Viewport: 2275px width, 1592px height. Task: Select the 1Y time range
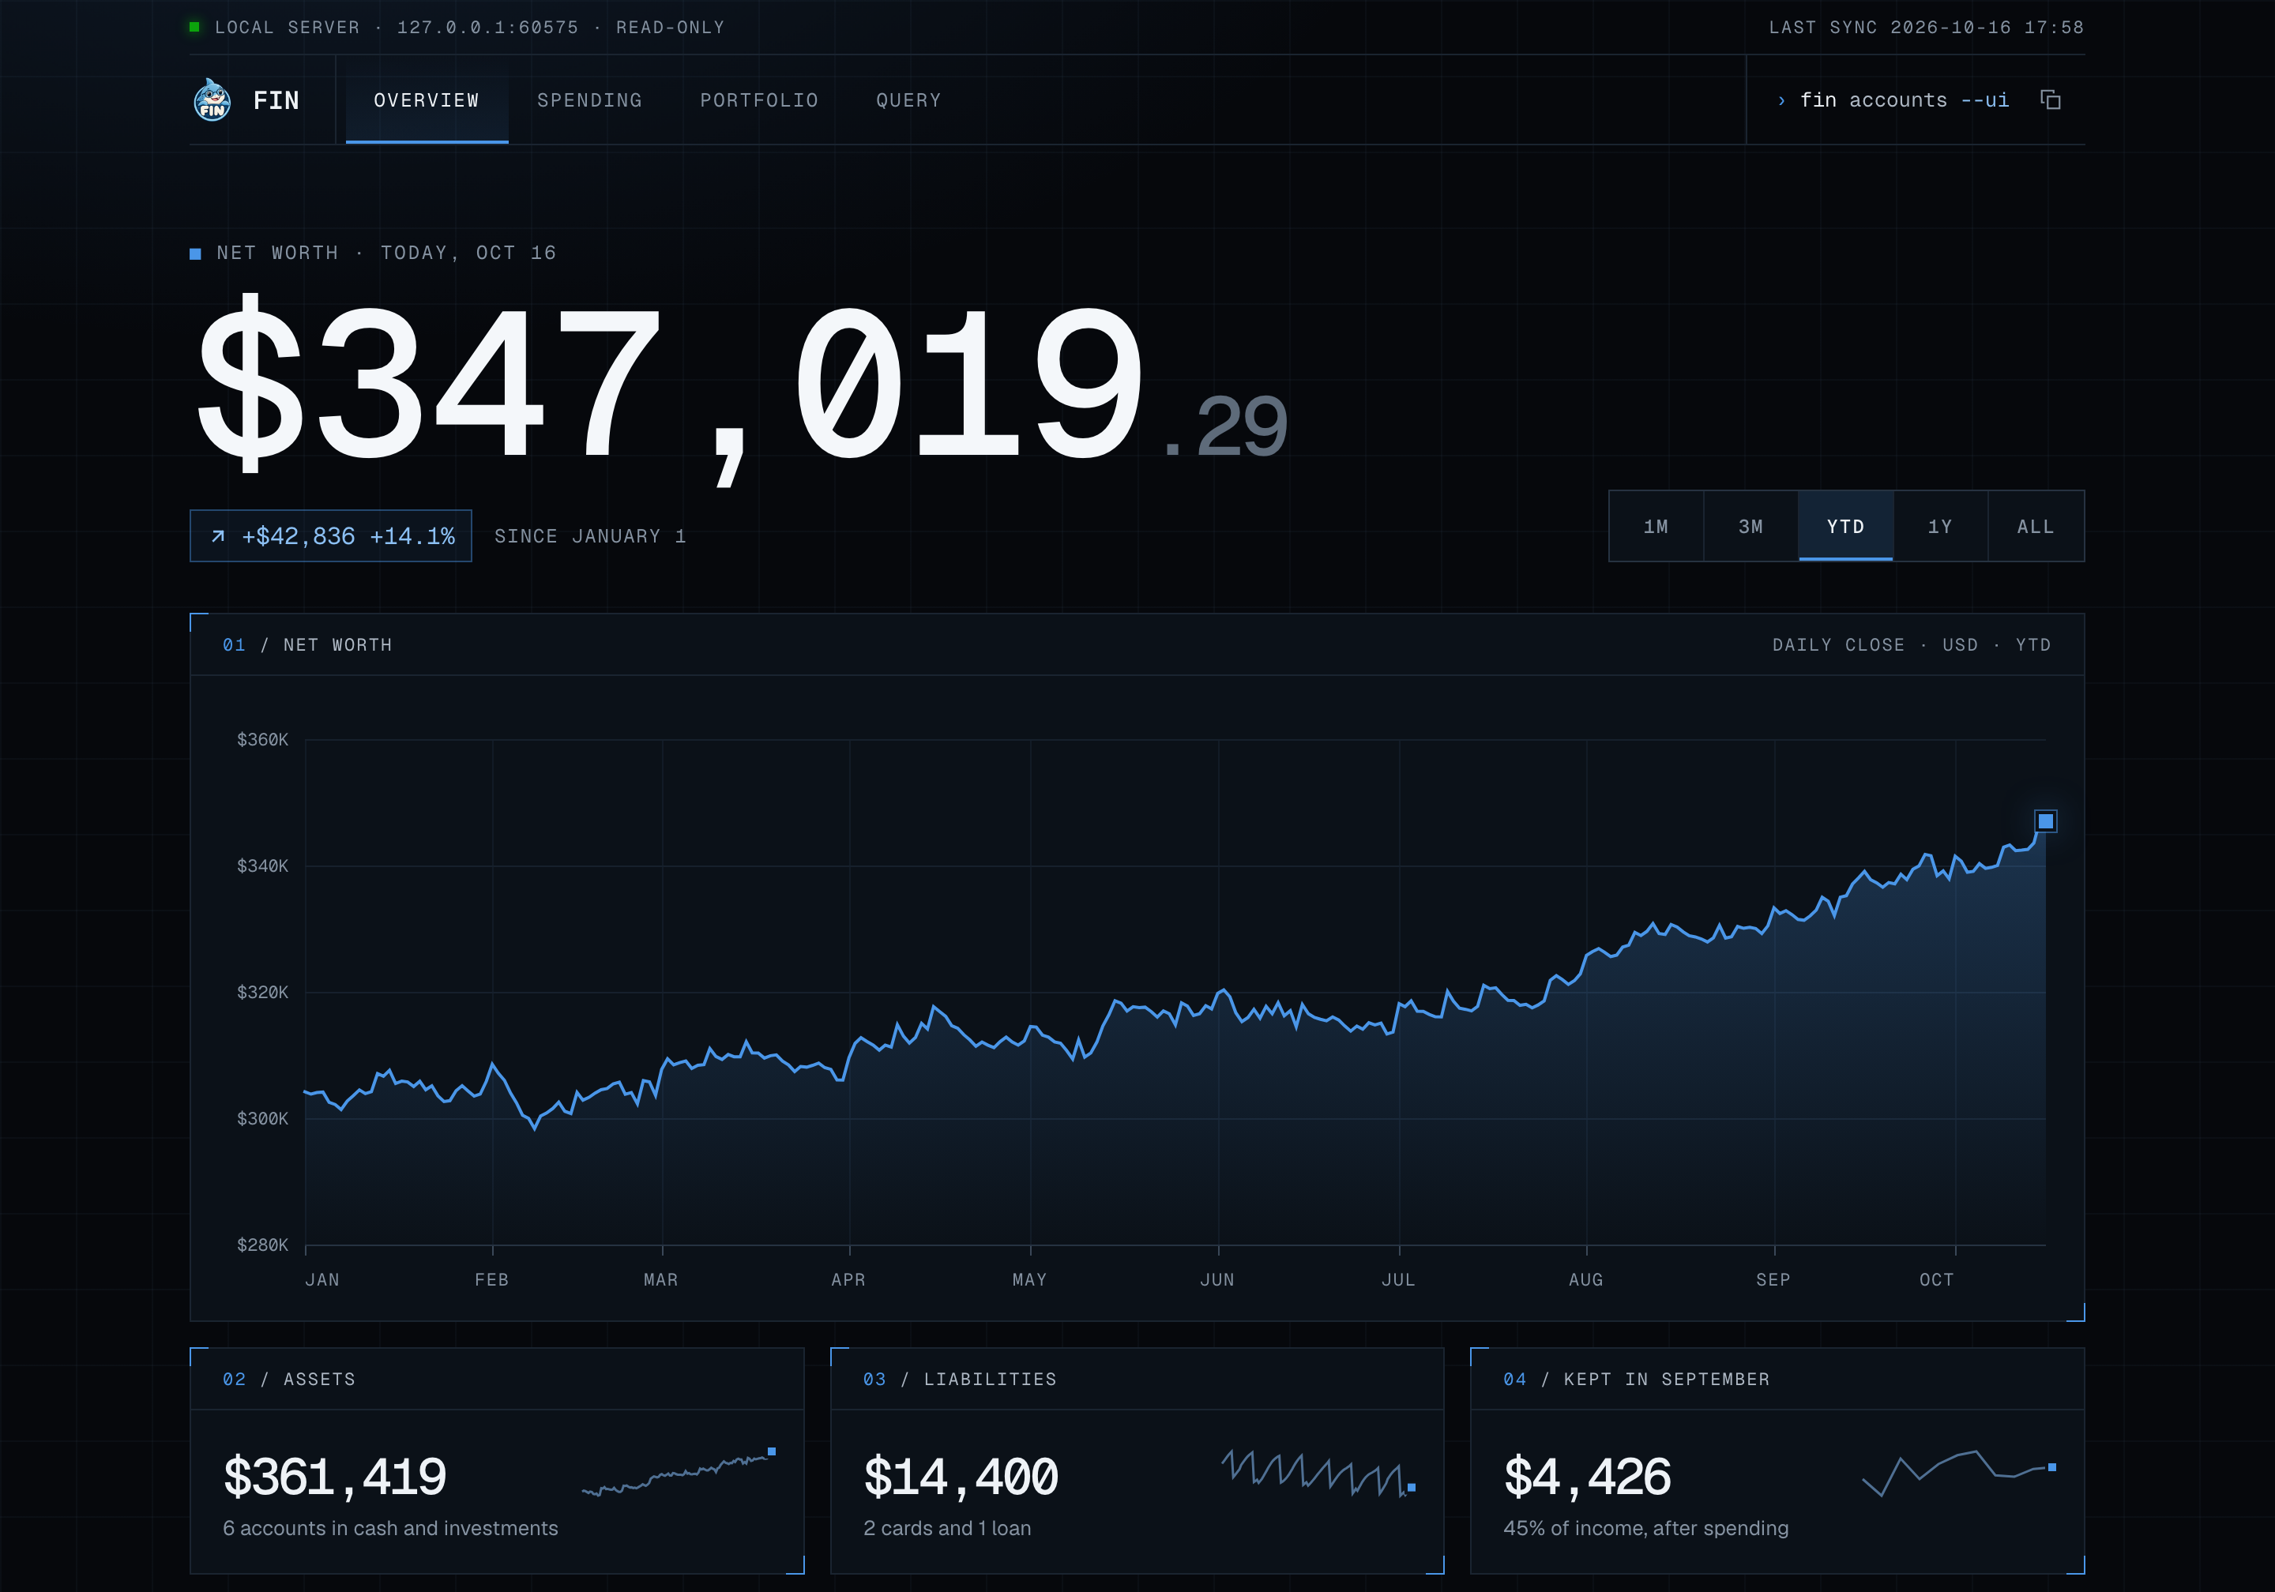click(x=1940, y=526)
